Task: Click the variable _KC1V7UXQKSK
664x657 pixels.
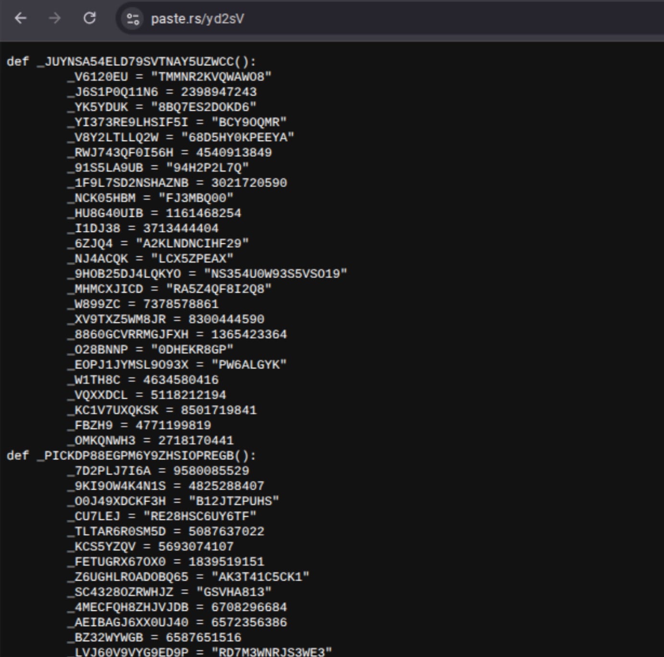Action: [x=113, y=410]
